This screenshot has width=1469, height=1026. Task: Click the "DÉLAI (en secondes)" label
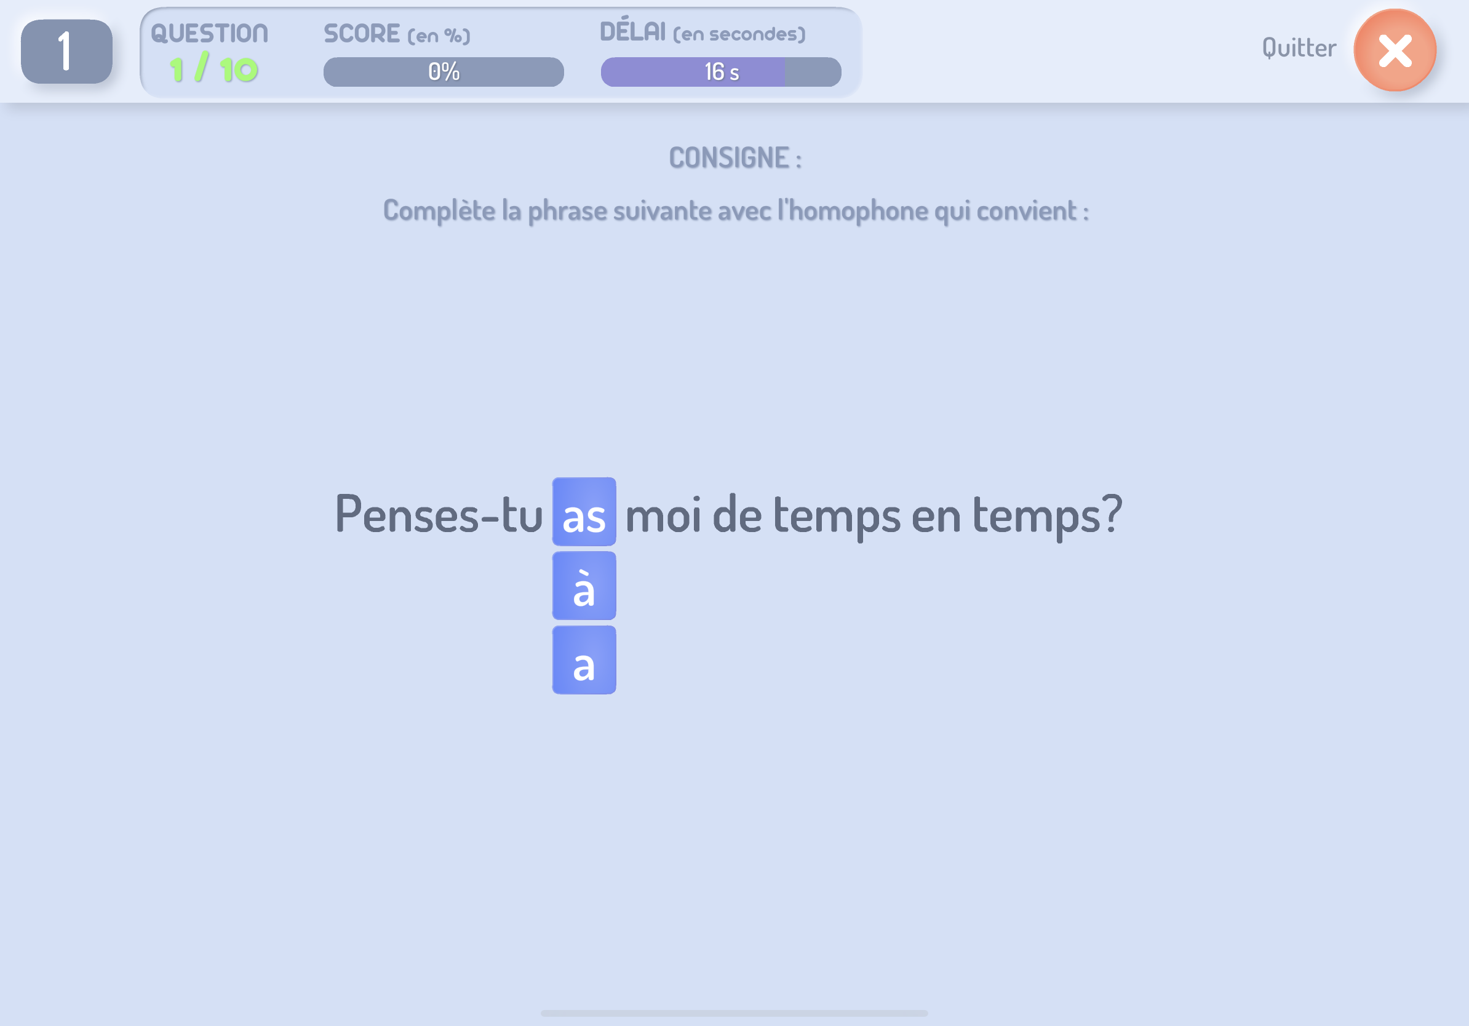coord(702,32)
